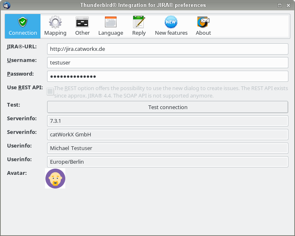Toggle the Use REST API checkbox
295x236 pixels.
pos(50,91)
